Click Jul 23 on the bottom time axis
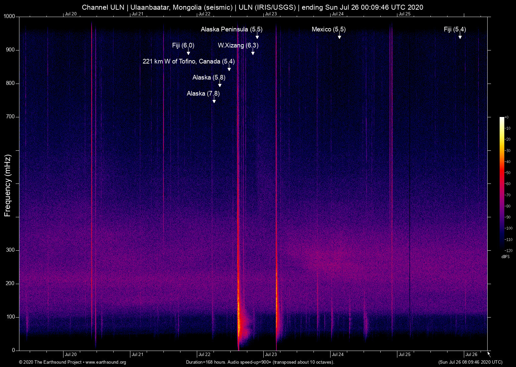516x367 pixels. click(271, 355)
